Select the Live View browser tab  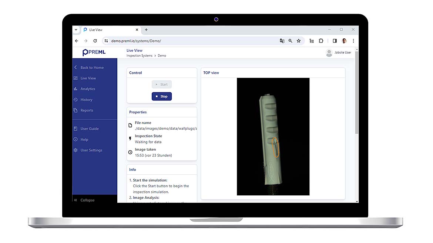[110, 30]
